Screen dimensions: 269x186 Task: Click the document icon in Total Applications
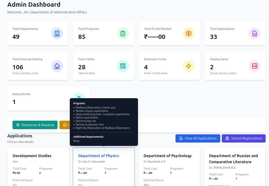pos(254,33)
